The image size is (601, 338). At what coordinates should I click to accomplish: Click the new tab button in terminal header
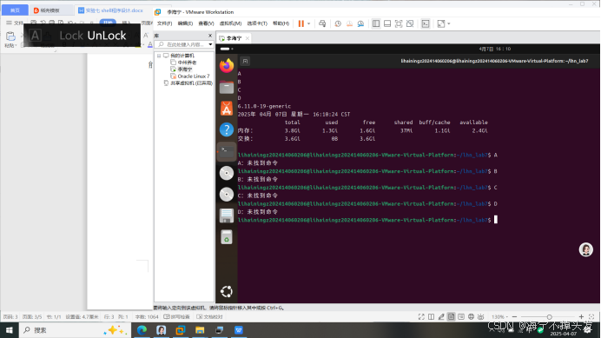coord(245,61)
